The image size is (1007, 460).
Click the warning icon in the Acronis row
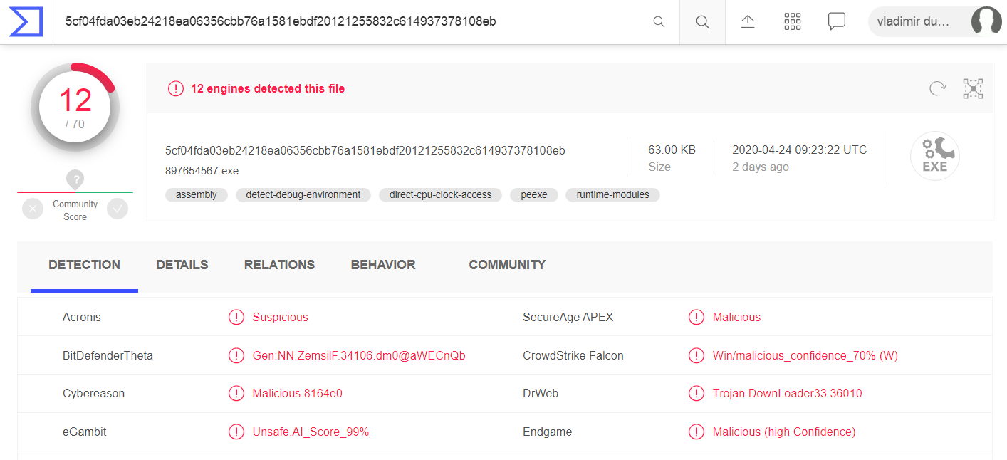(x=236, y=317)
